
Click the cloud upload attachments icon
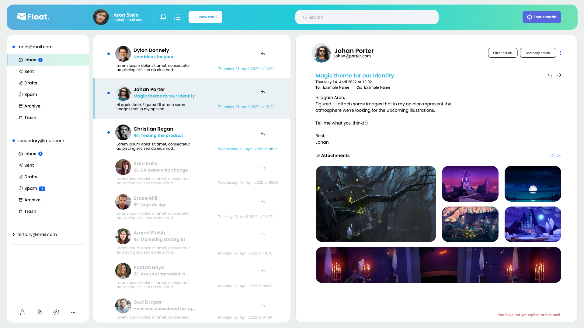pos(552,155)
